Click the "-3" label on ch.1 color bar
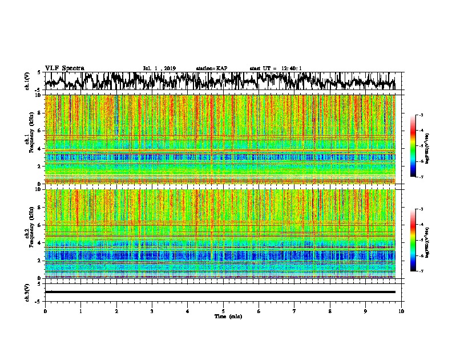 pos(421,115)
